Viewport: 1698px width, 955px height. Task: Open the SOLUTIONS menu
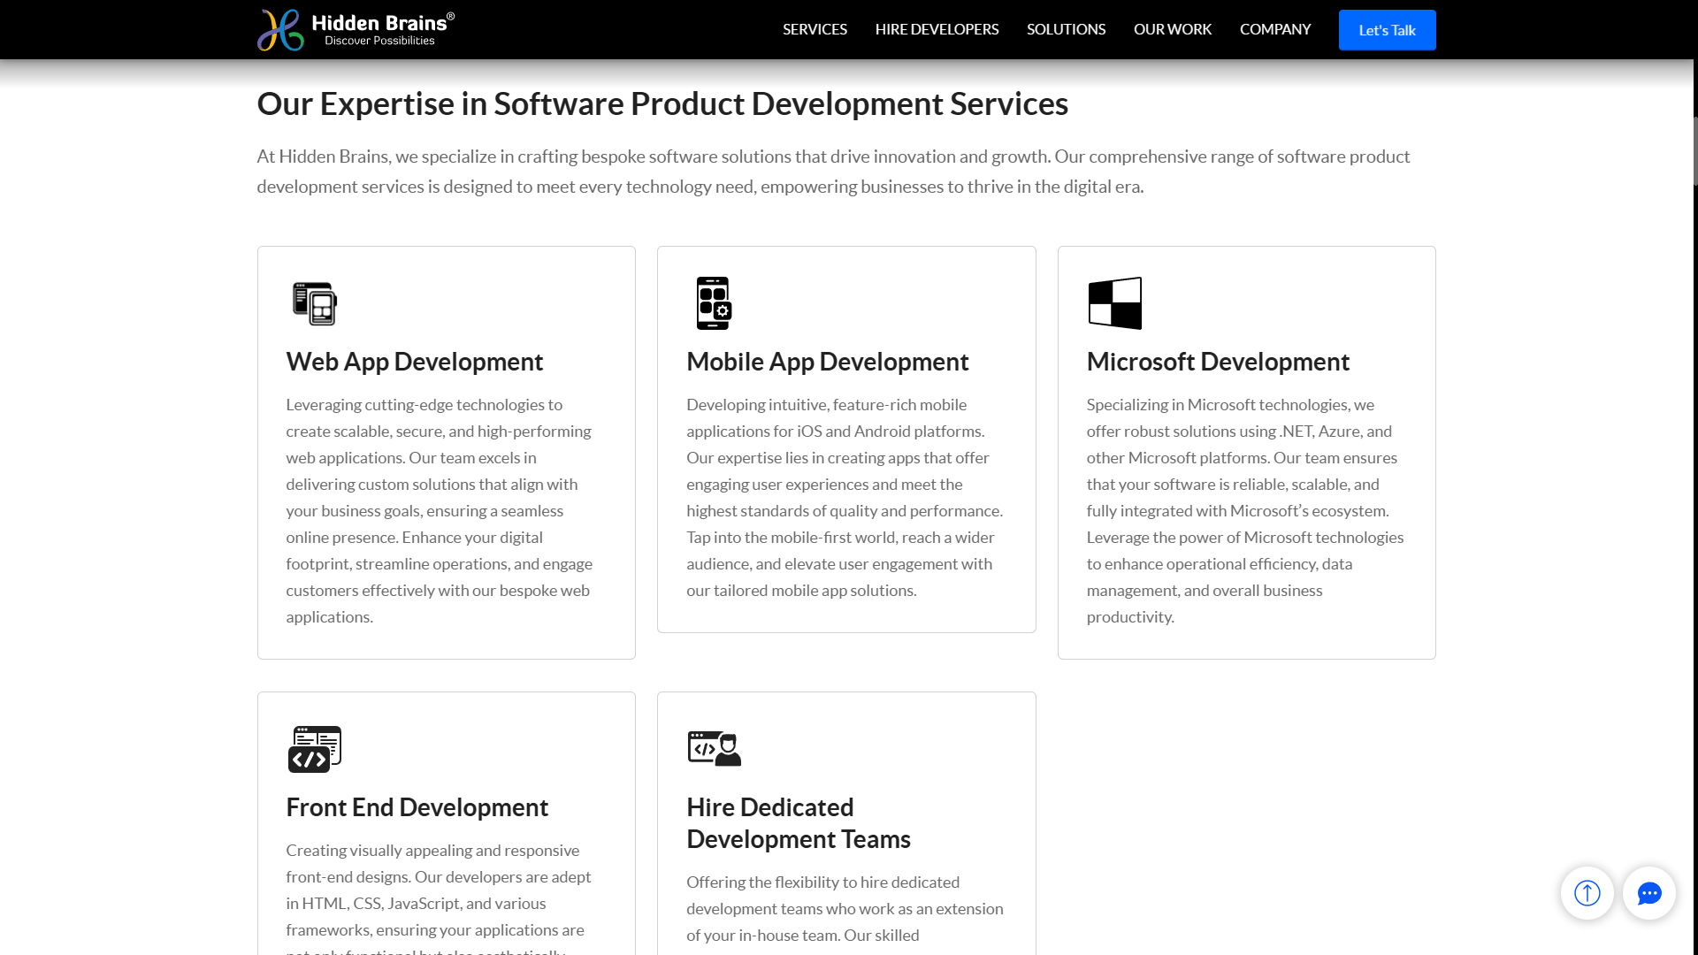1066,29
